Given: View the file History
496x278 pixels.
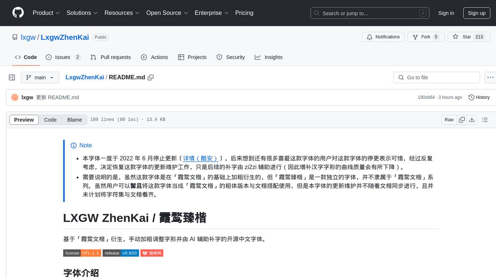Looking at the screenshot, I should (x=479, y=98).
